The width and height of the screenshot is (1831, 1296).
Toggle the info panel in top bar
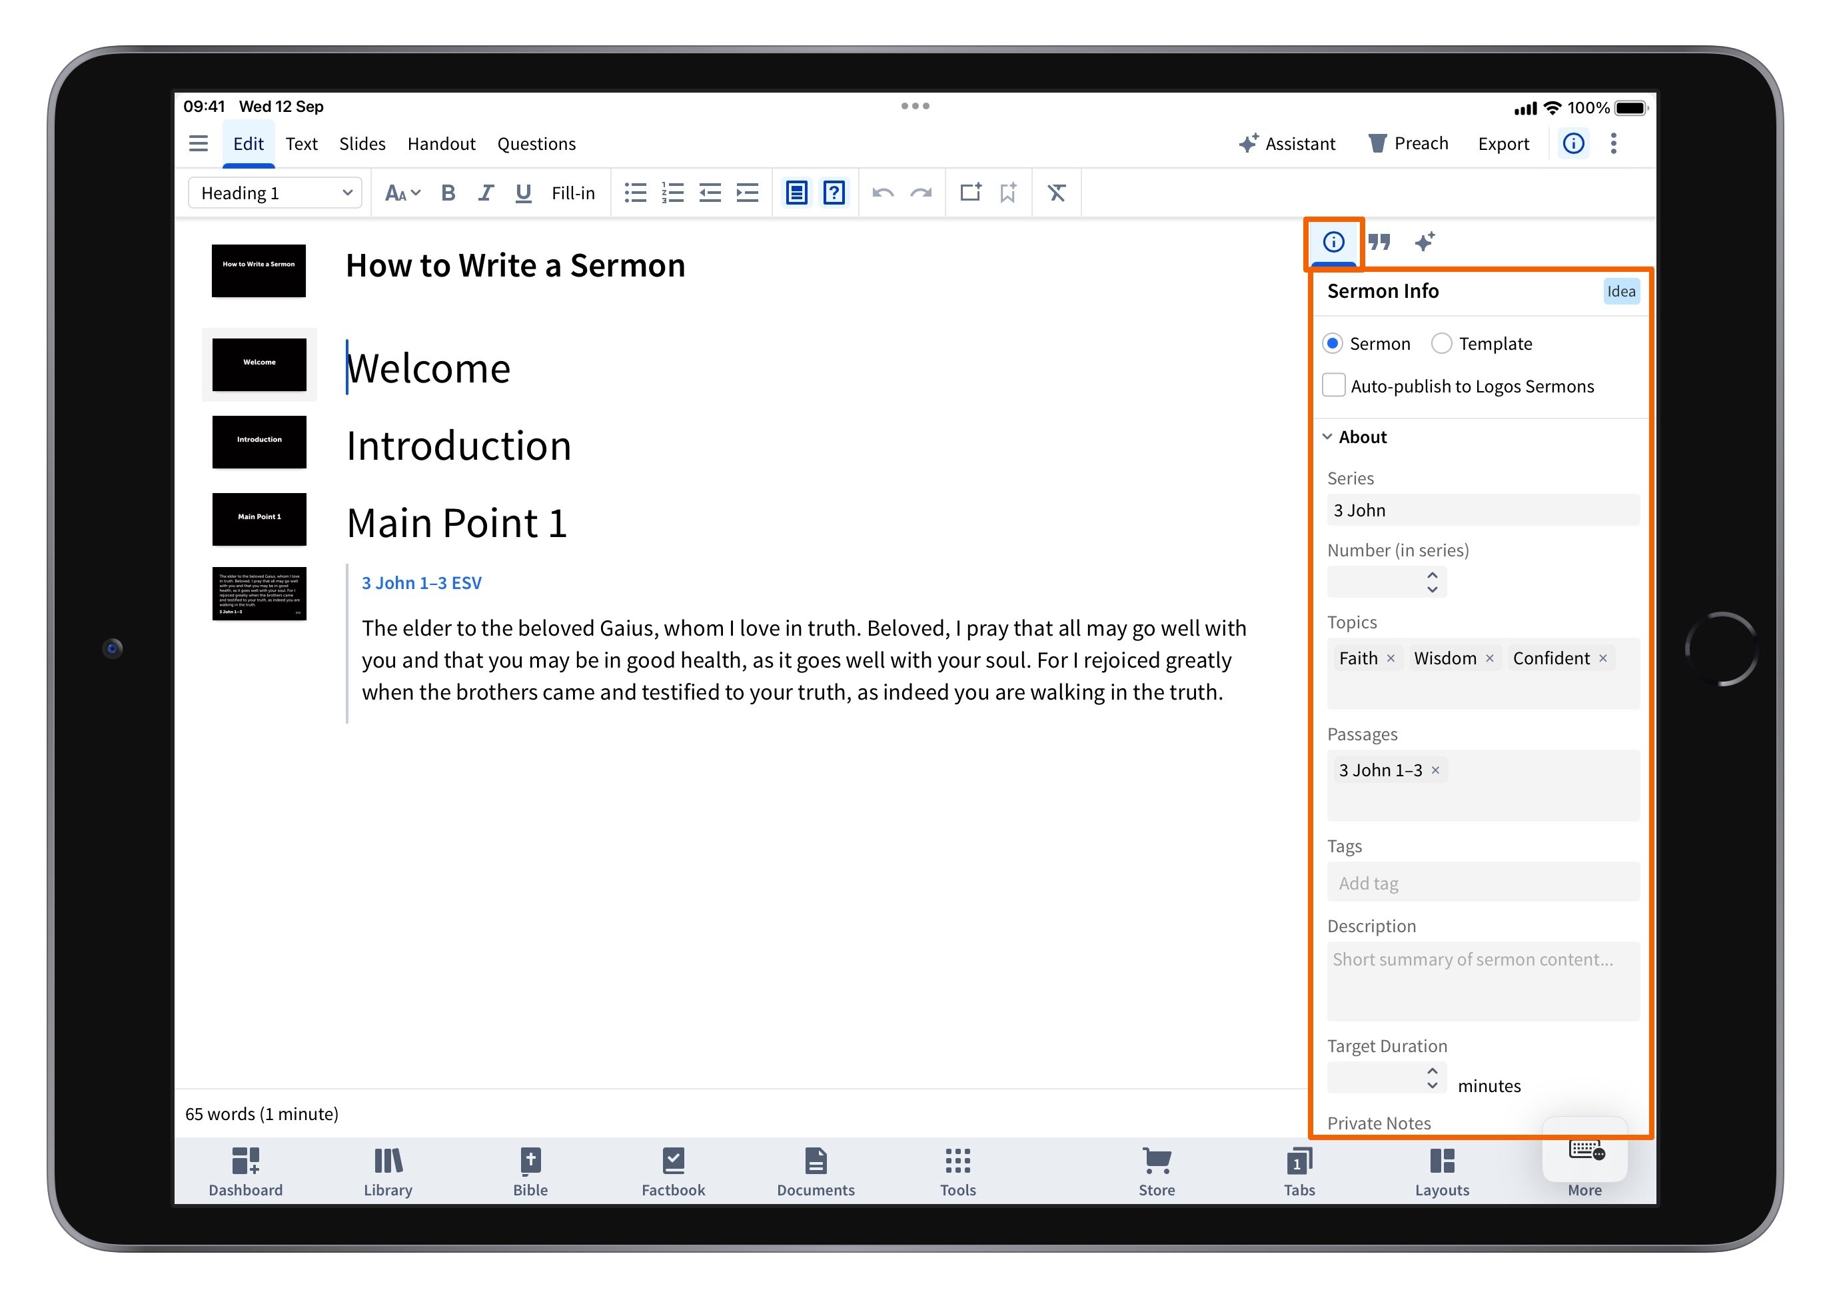click(x=1572, y=144)
